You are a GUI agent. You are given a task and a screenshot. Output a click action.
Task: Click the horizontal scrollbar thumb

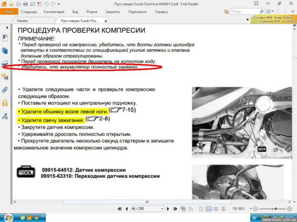click(147, 202)
